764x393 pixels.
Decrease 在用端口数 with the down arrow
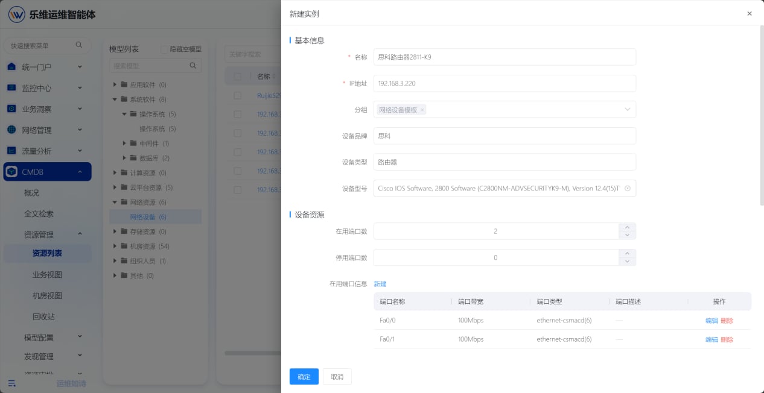coord(628,236)
